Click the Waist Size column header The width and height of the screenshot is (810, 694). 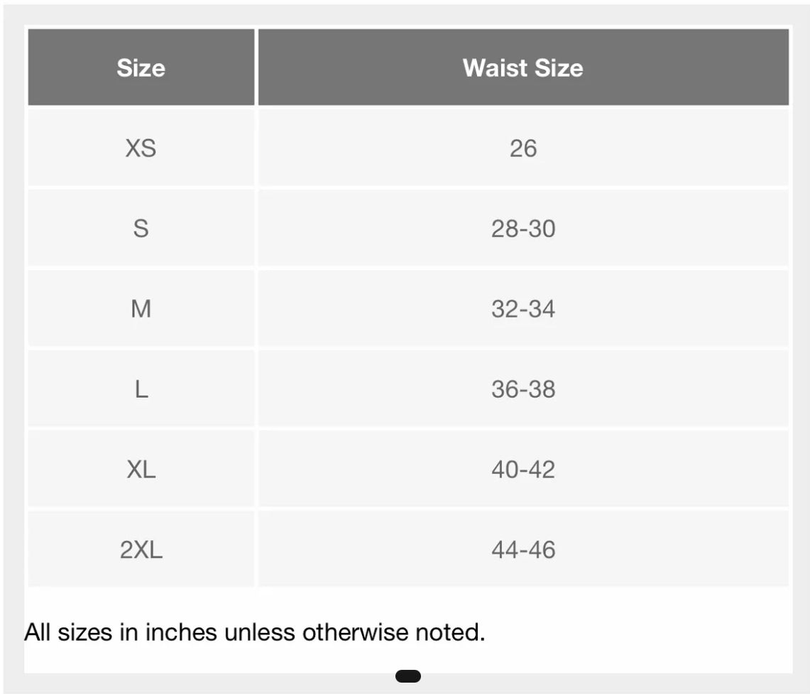(522, 68)
